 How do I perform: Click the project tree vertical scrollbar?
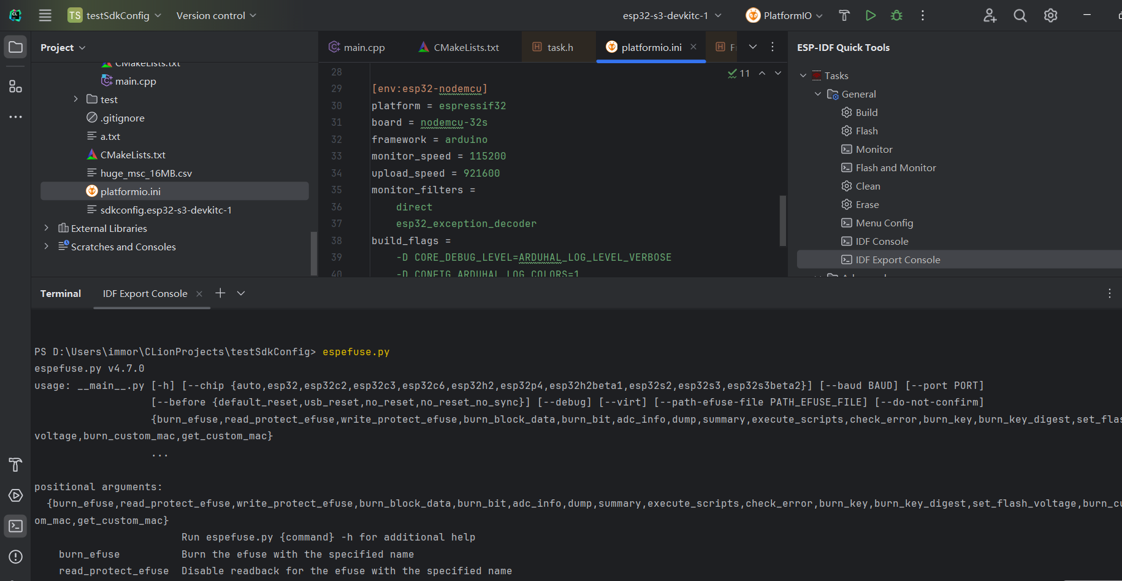[314, 253]
